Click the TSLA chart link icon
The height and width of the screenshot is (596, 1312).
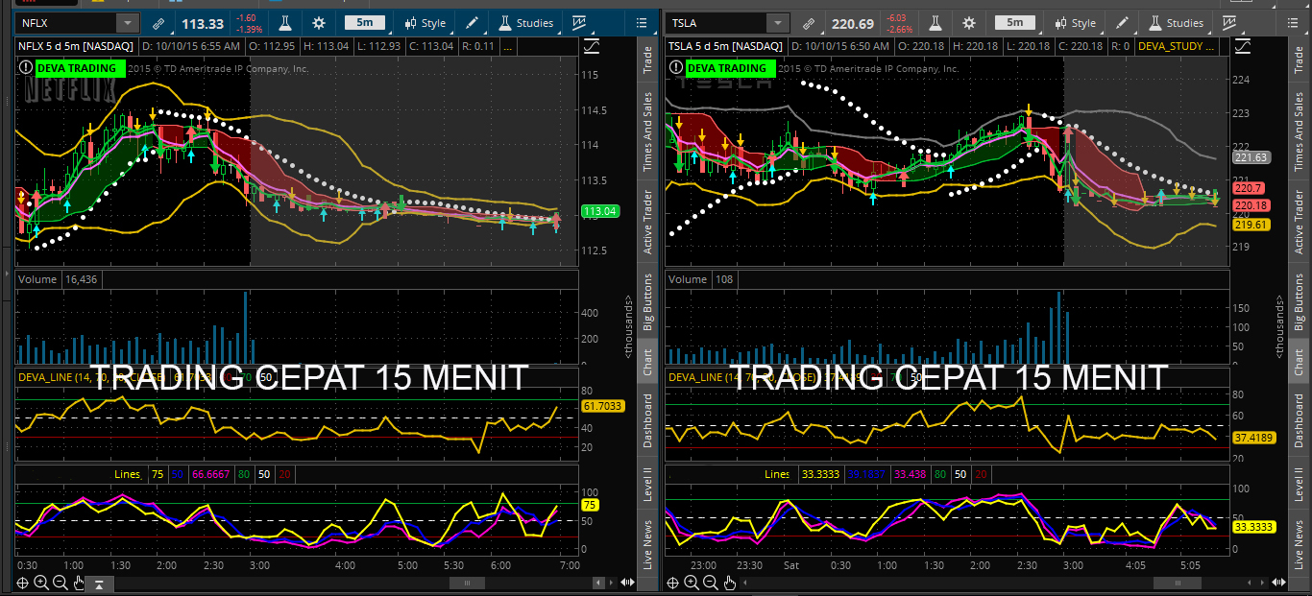tap(809, 23)
